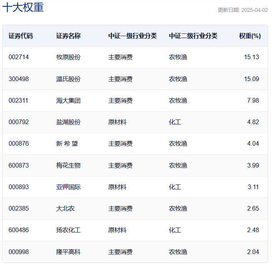Screen dimensions: 273x264
Task: Click the 温氏股份 stock name
Action: (x=68, y=79)
